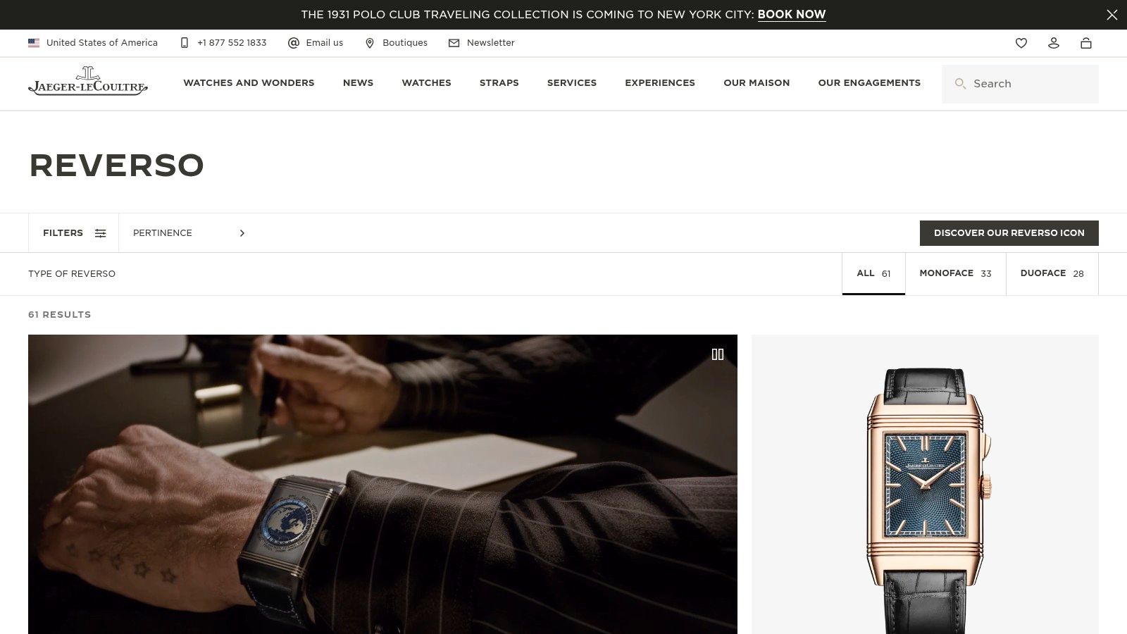Click the Newsletter envelope icon
This screenshot has height=634, width=1127.
tap(454, 43)
